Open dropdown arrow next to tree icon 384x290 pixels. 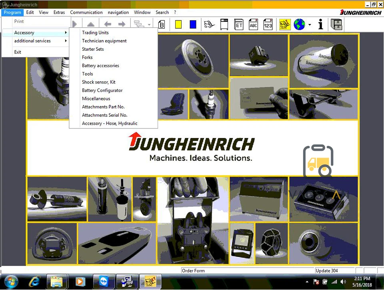click(149, 24)
